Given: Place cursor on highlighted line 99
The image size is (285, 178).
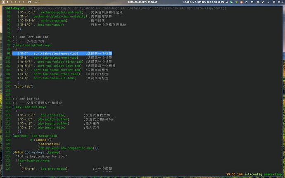Looking at the screenshot, I should (62, 53).
